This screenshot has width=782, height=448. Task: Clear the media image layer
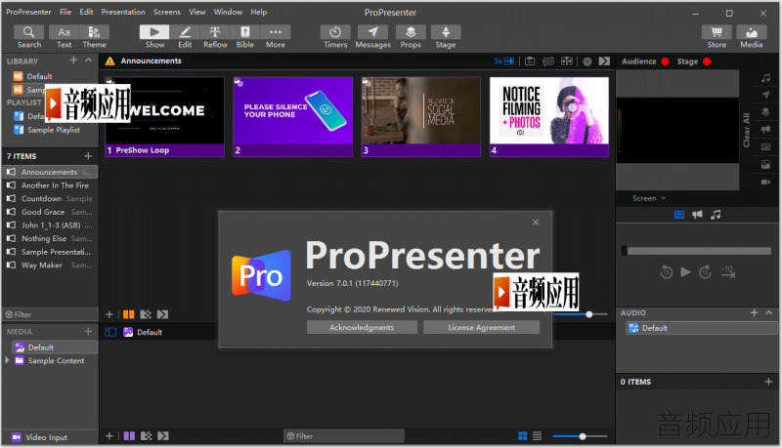pyautogui.click(x=765, y=164)
